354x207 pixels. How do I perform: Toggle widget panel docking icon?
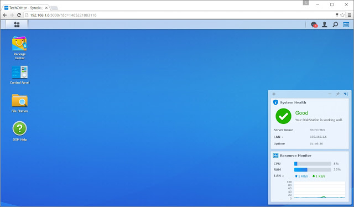(346, 94)
